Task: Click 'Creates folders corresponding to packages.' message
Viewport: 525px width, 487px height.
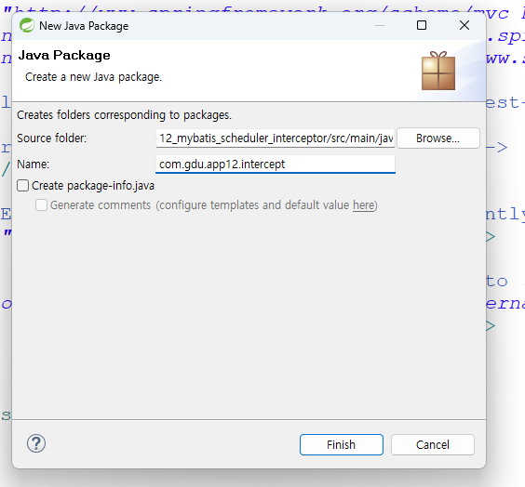Action: (x=124, y=115)
